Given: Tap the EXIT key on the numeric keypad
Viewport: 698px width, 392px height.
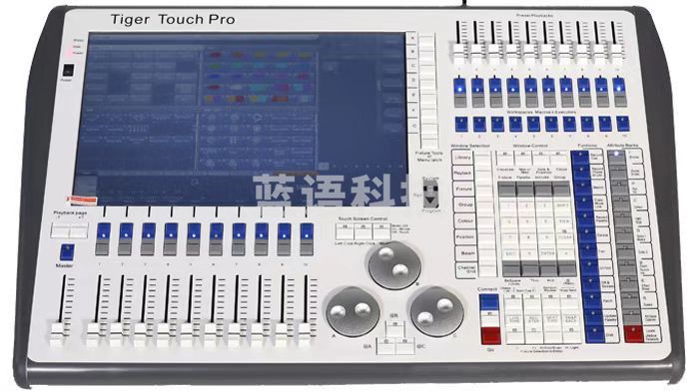Looking at the screenshot, I should click(510, 253).
